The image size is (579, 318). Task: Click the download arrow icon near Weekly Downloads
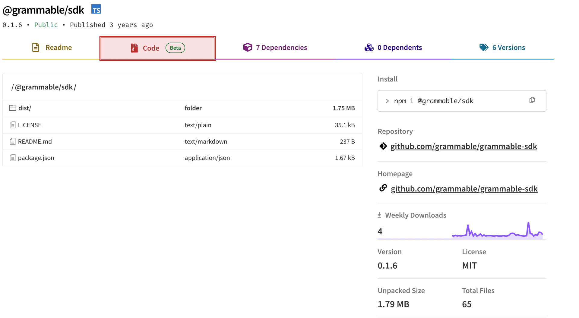pyautogui.click(x=379, y=215)
